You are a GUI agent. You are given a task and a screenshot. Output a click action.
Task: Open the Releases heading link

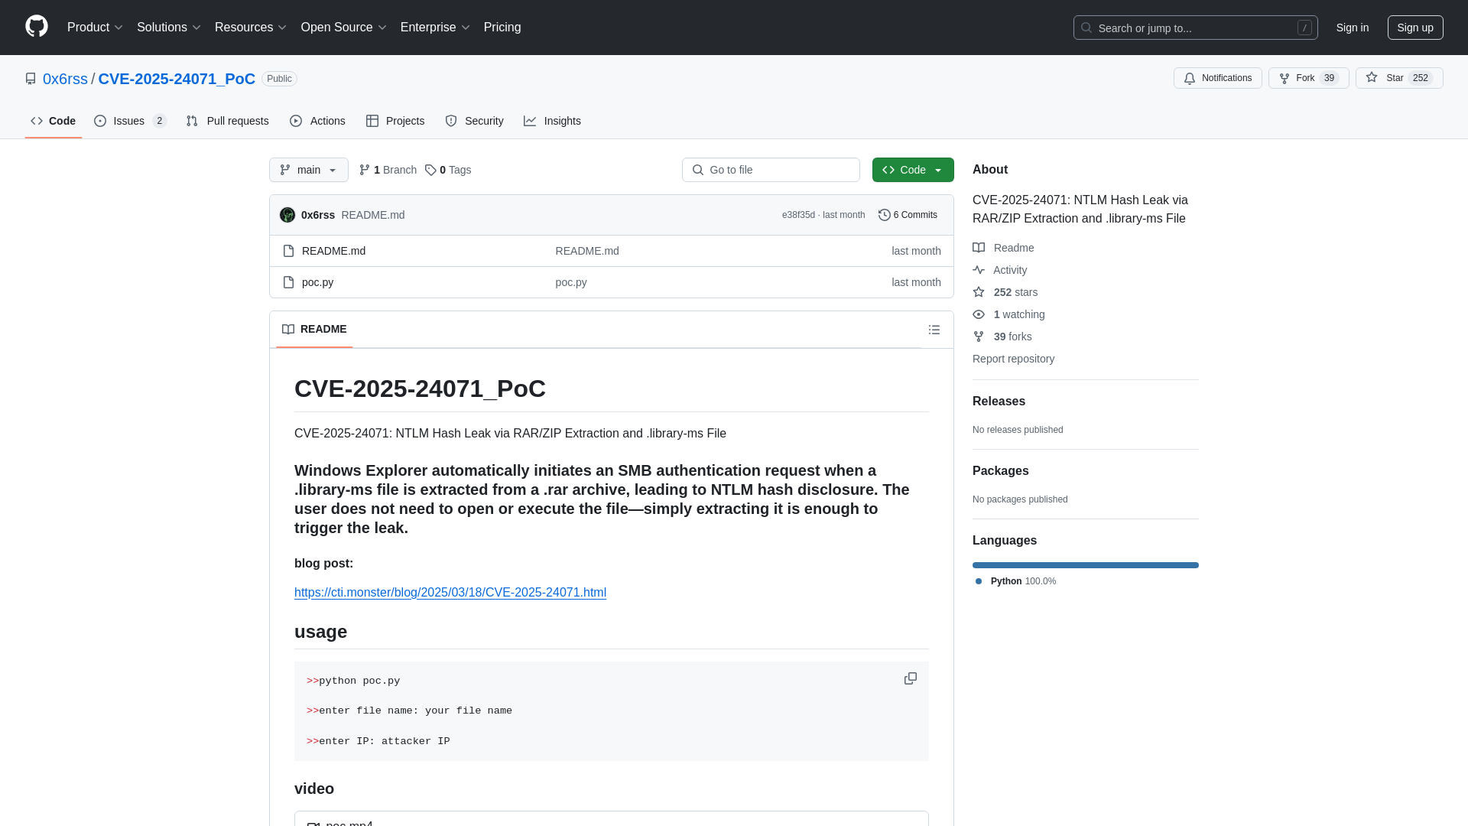(999, 402)
